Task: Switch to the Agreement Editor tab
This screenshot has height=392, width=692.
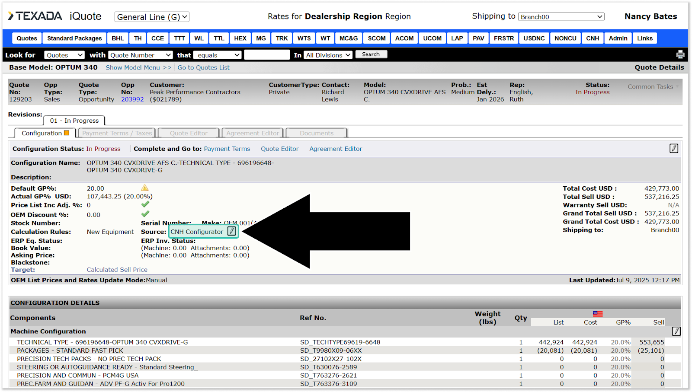Action: (x=253, y=133)
